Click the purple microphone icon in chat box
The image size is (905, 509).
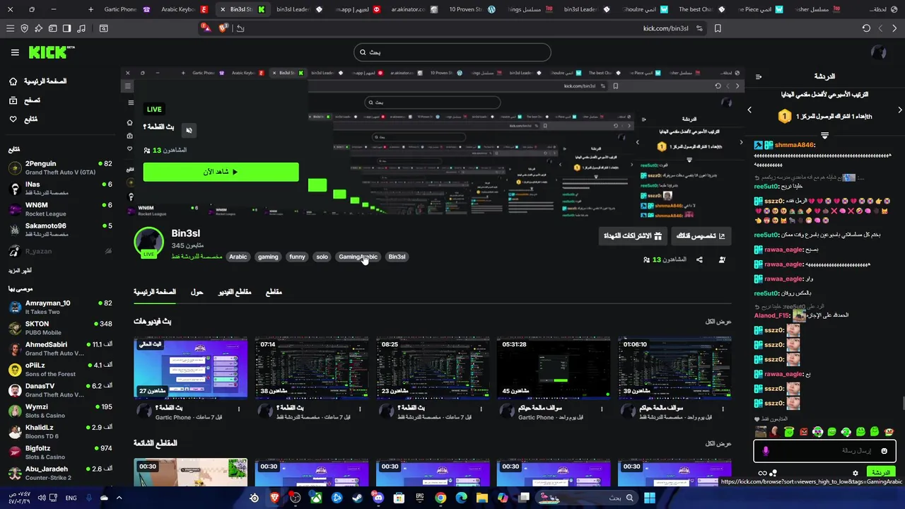point(766,450)
